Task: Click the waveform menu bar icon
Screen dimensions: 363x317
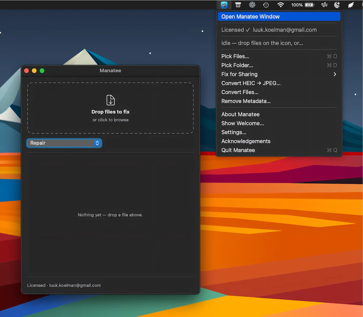Action: [x=324, y=5]
